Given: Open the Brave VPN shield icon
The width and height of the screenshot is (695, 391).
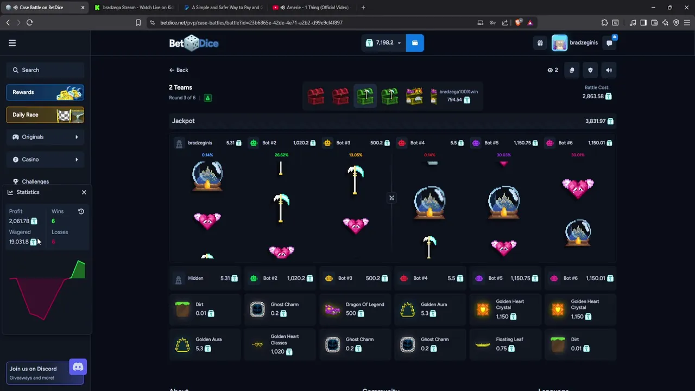Looking at the screenshot, I should click(x=676, y=23).
